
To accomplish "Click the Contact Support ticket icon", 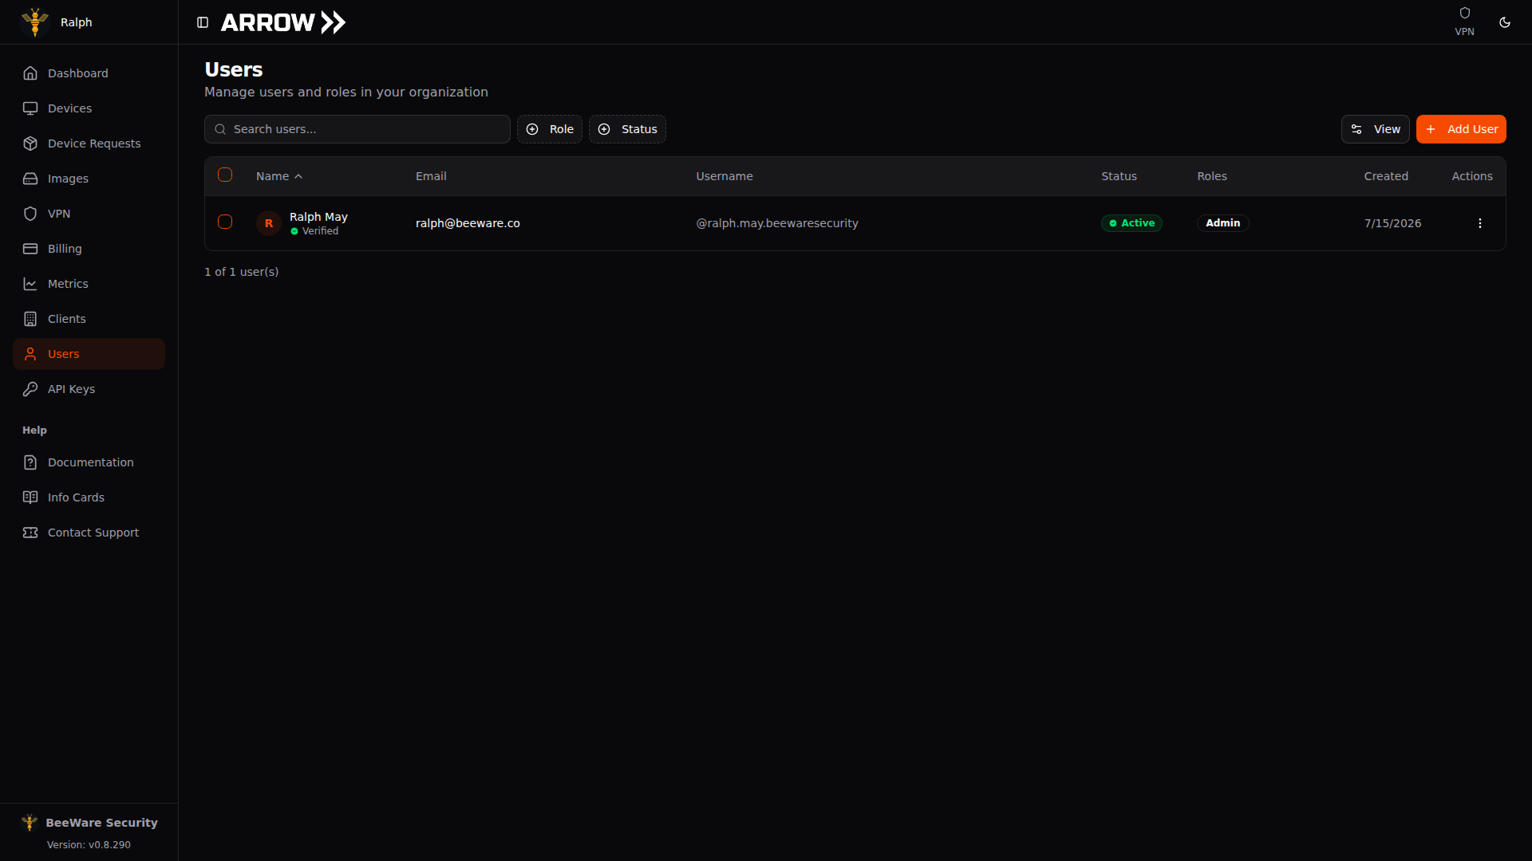I will (x=30, y=533).
